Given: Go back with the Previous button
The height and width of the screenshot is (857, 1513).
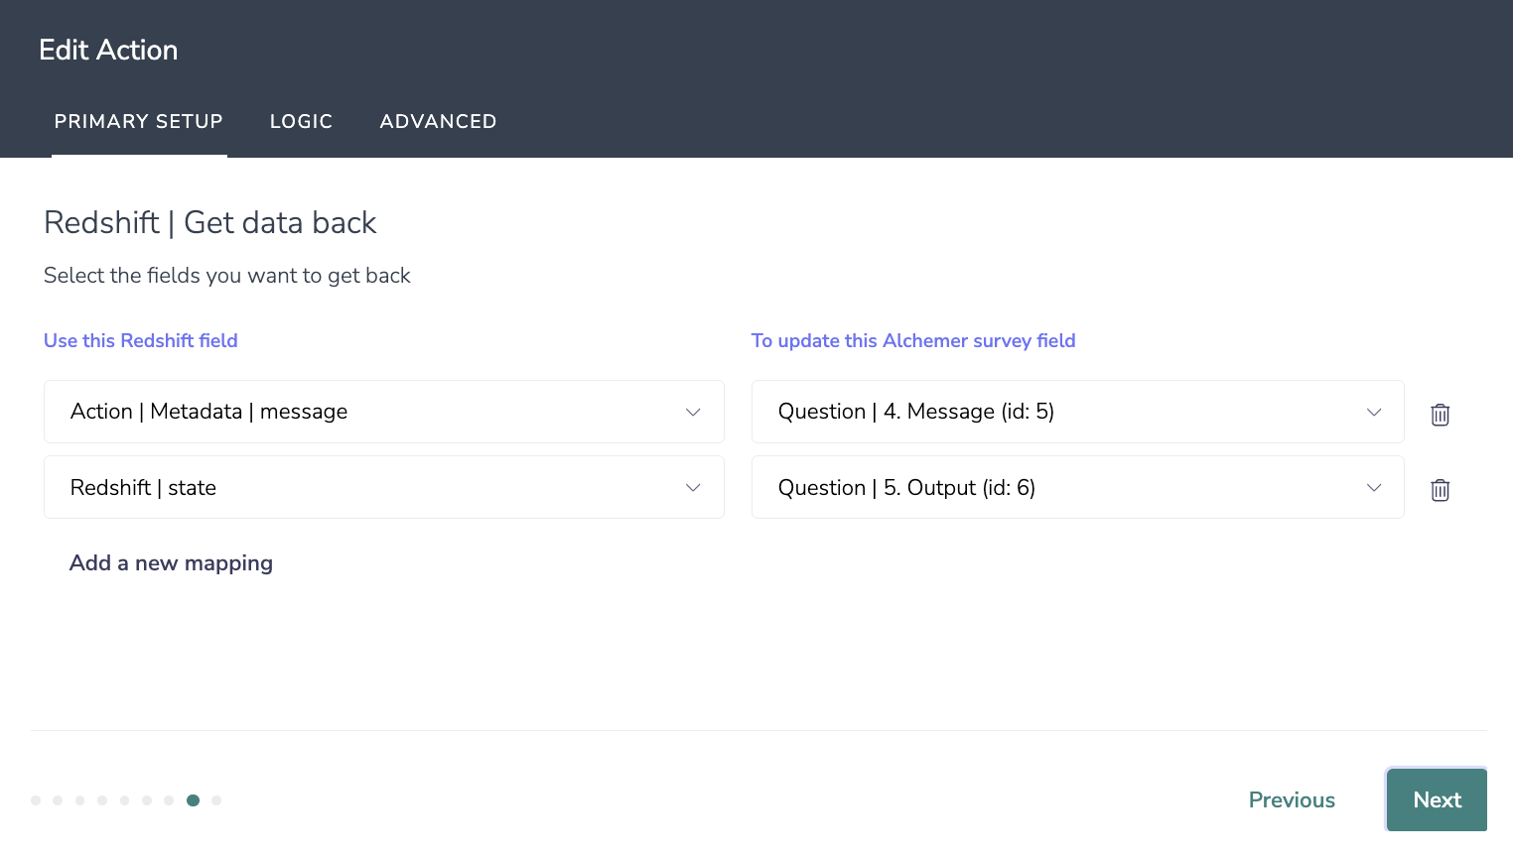Looking at the screenshot, I should pos(1291,800).
